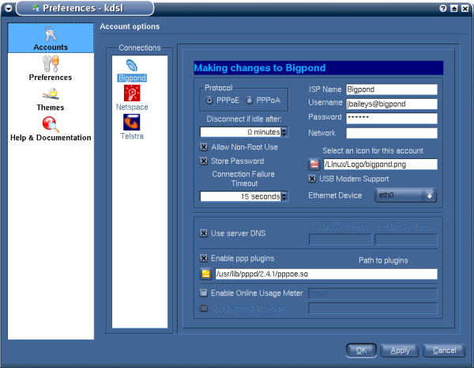Click the Online Usage Meter URL field
The height and width of the screenshot is (368, 474).
pyautogui.click(x=373, y=294)
